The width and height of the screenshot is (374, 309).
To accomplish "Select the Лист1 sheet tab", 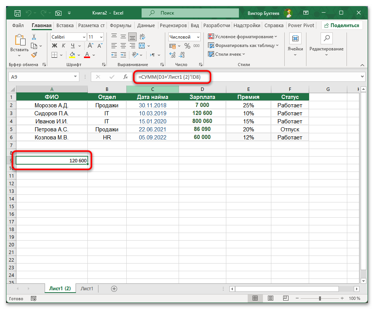I will (87, 289).
